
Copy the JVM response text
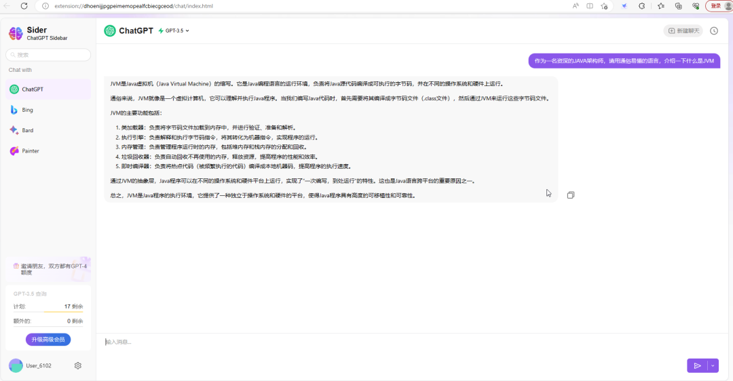tap(570, 195)
